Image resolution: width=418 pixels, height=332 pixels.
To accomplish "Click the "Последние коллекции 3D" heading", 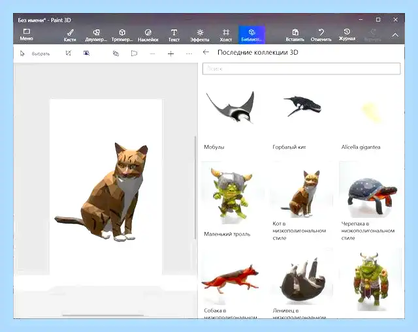I will 258,52.
